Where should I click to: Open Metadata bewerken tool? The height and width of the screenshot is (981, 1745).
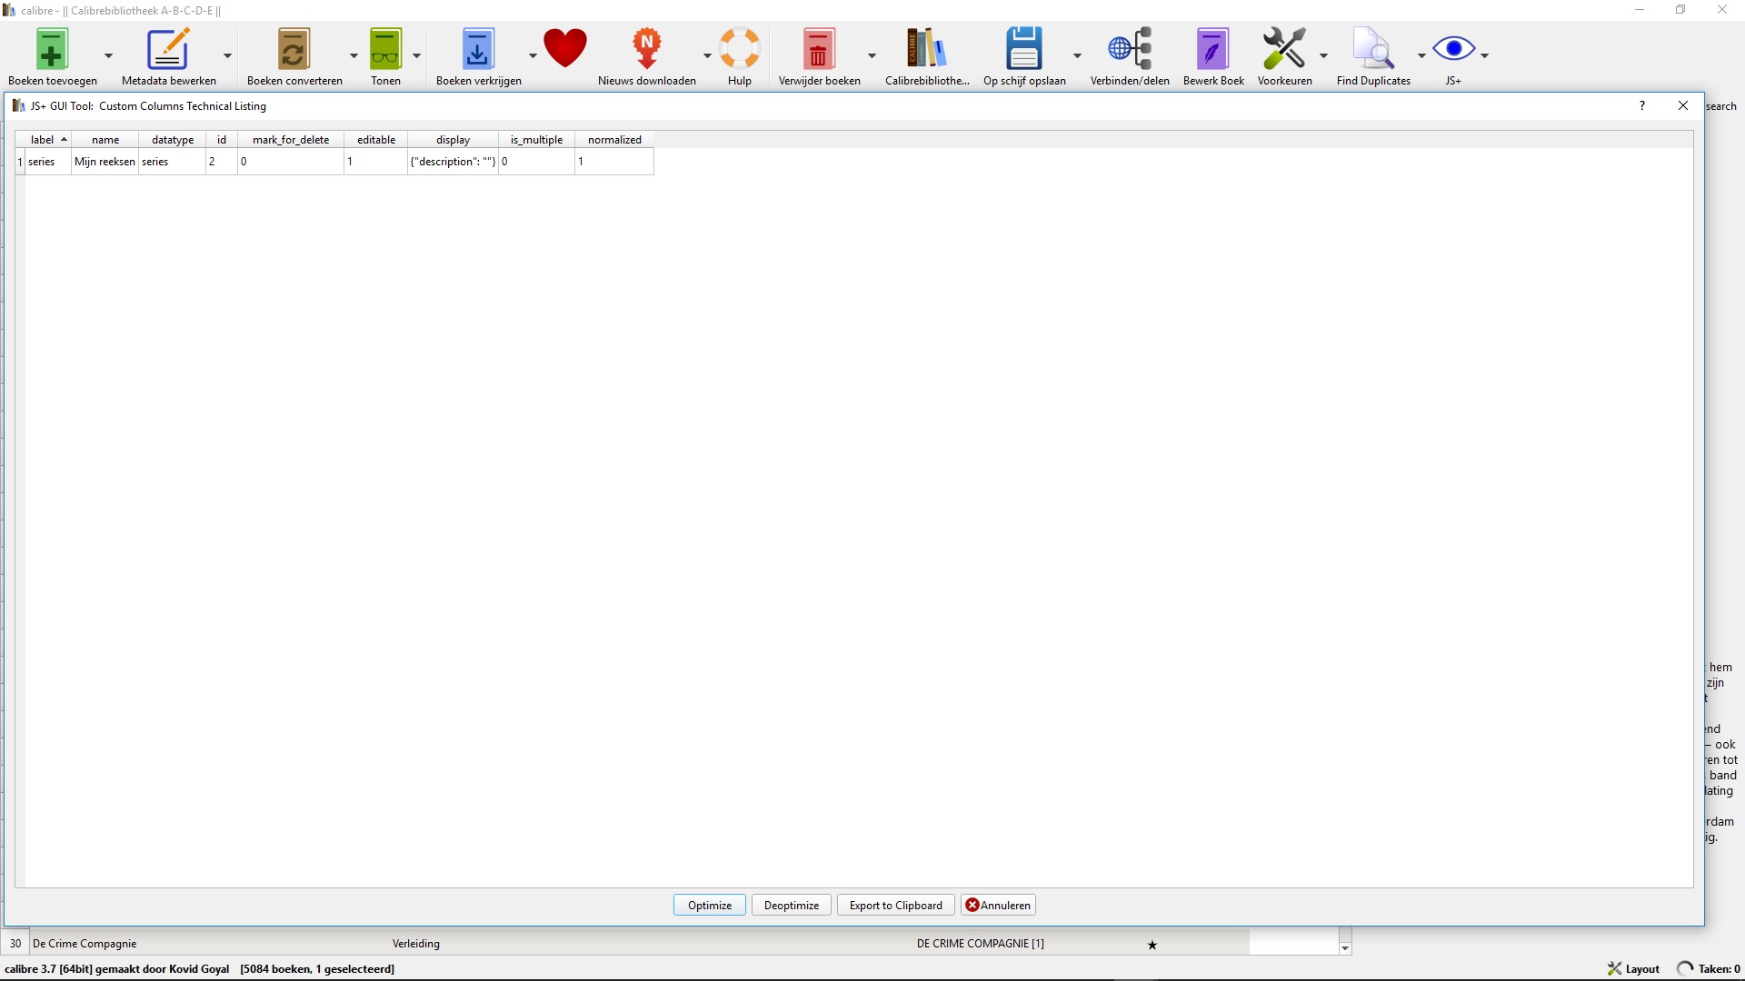pyautogui.click(x=168, y=50)
